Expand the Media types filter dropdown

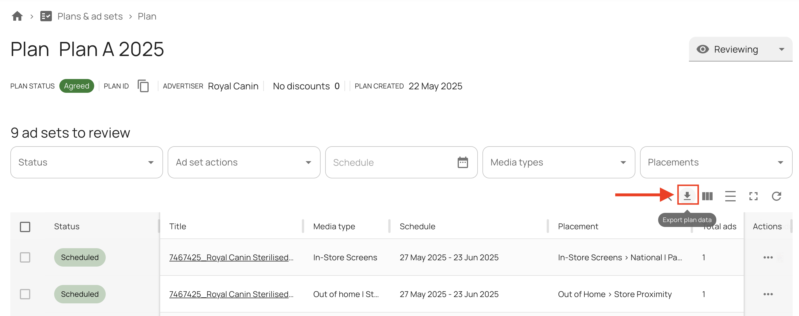click(x=558, y=162)
